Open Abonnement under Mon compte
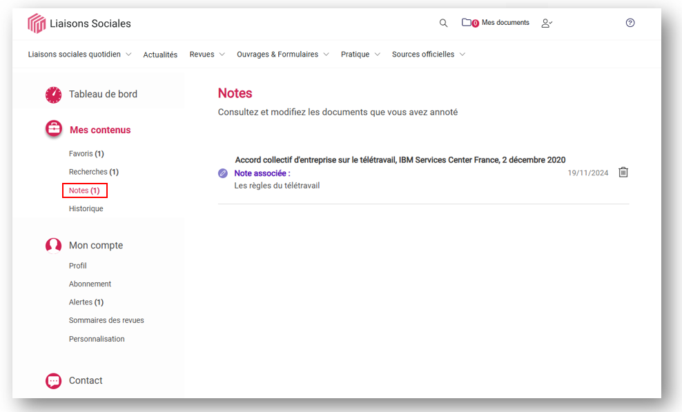This screenshot has height=412, width=682. coord(90,284)
